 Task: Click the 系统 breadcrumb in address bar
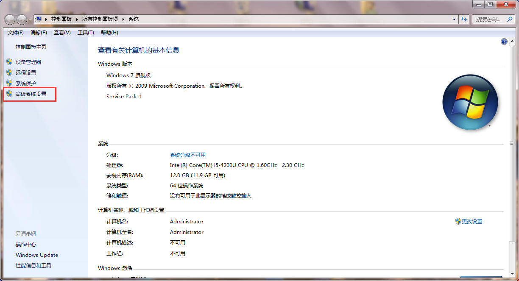click(x=134, y=19)
